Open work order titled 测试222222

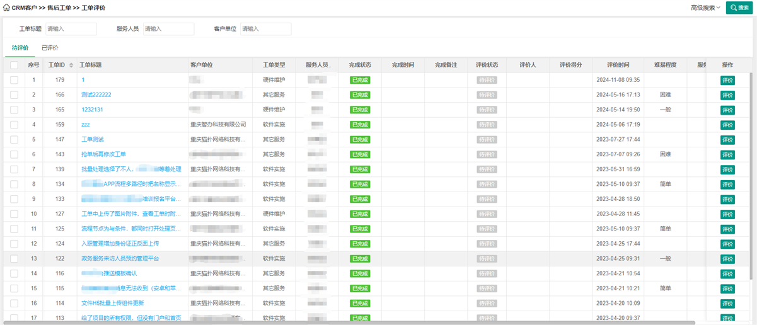[x=96, y=94]
